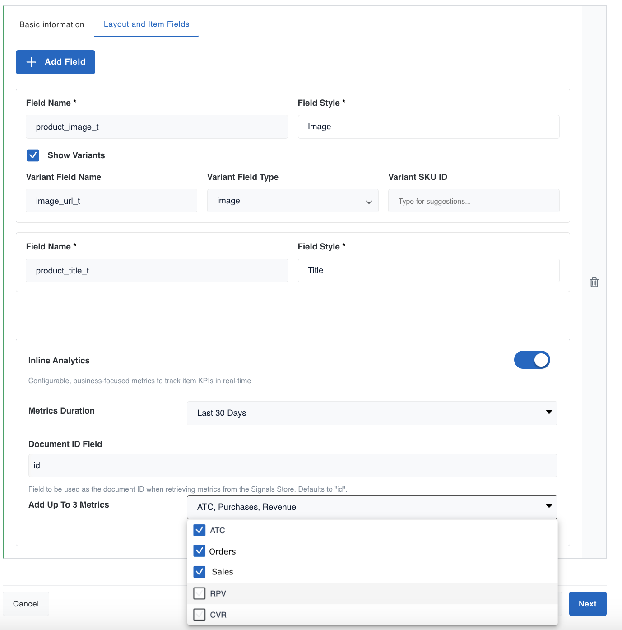Uncheck the Sales metric option
This screenshot has width=622, height=630.
199,572
